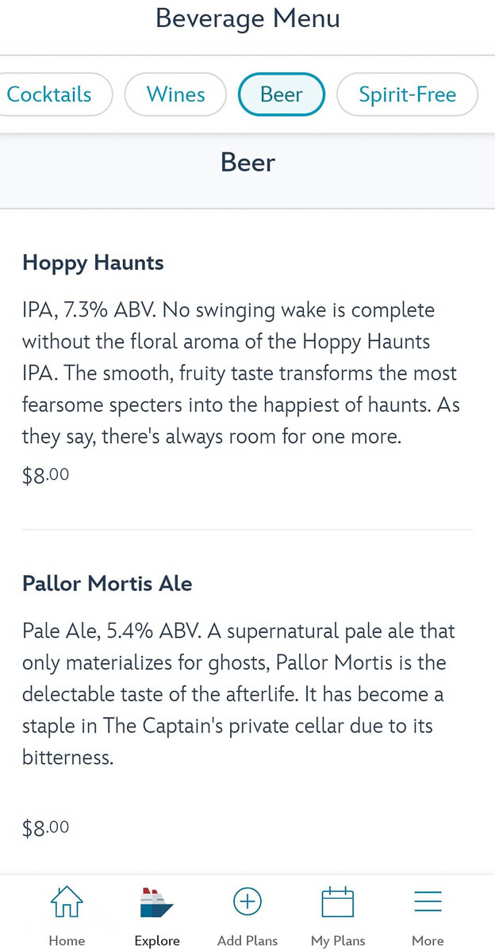Open the More hamburger menu icon
Image resolution: width=495 pixels, height=952 pixels.
point(428,902)
